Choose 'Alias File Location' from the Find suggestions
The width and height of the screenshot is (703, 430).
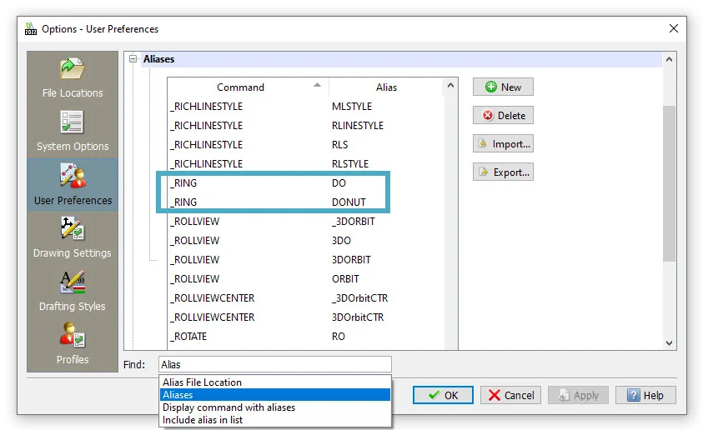(x=203, y=382)
